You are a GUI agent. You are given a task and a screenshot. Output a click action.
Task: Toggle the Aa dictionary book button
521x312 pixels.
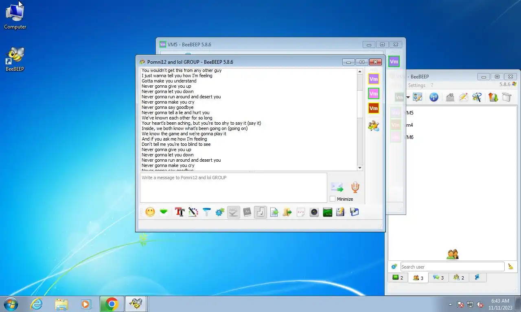[247, 212]
